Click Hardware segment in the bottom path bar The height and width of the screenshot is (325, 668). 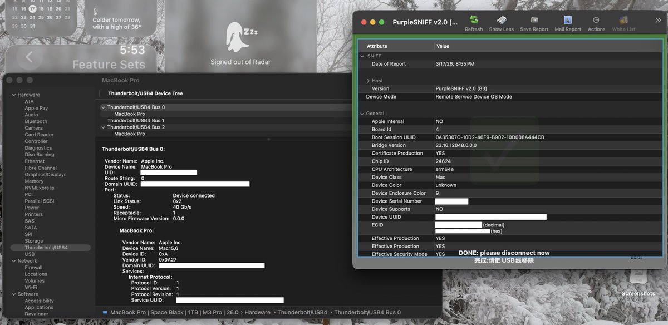pyautogui.click(x=257, y=313)
